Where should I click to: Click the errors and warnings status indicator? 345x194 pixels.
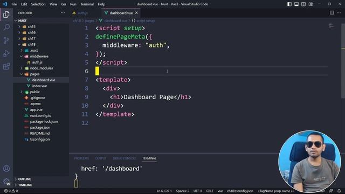(11, 191)
